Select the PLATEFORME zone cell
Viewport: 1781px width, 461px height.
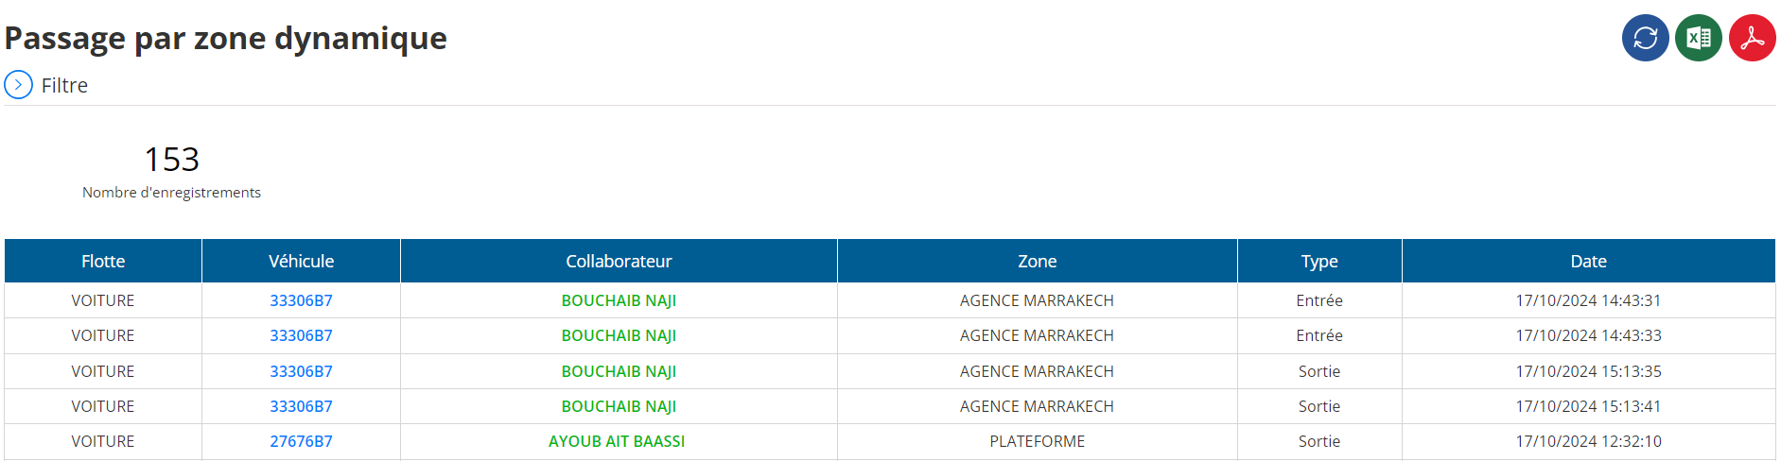(1038, 441)
